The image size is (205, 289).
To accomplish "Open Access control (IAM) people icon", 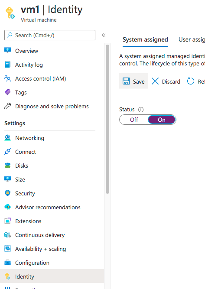I will [7, 78].
